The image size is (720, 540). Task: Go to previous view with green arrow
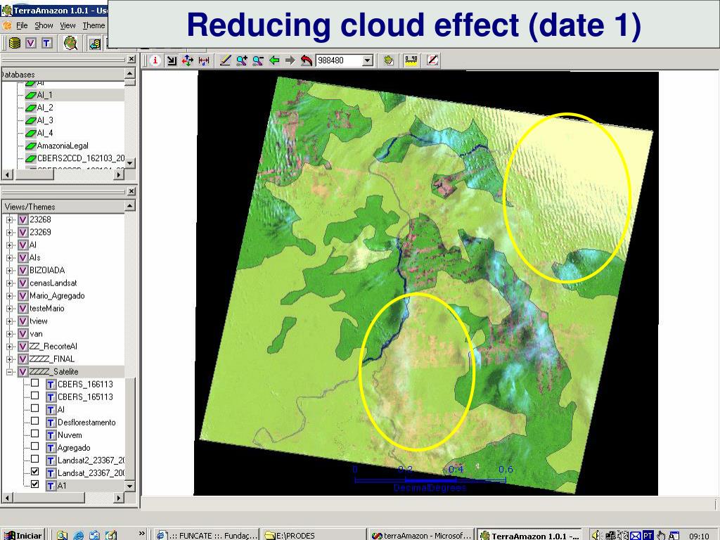(274, 60)
